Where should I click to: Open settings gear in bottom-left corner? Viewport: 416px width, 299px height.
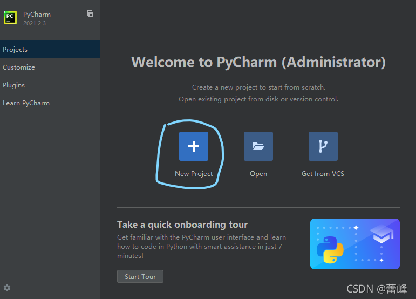(7, 288)
